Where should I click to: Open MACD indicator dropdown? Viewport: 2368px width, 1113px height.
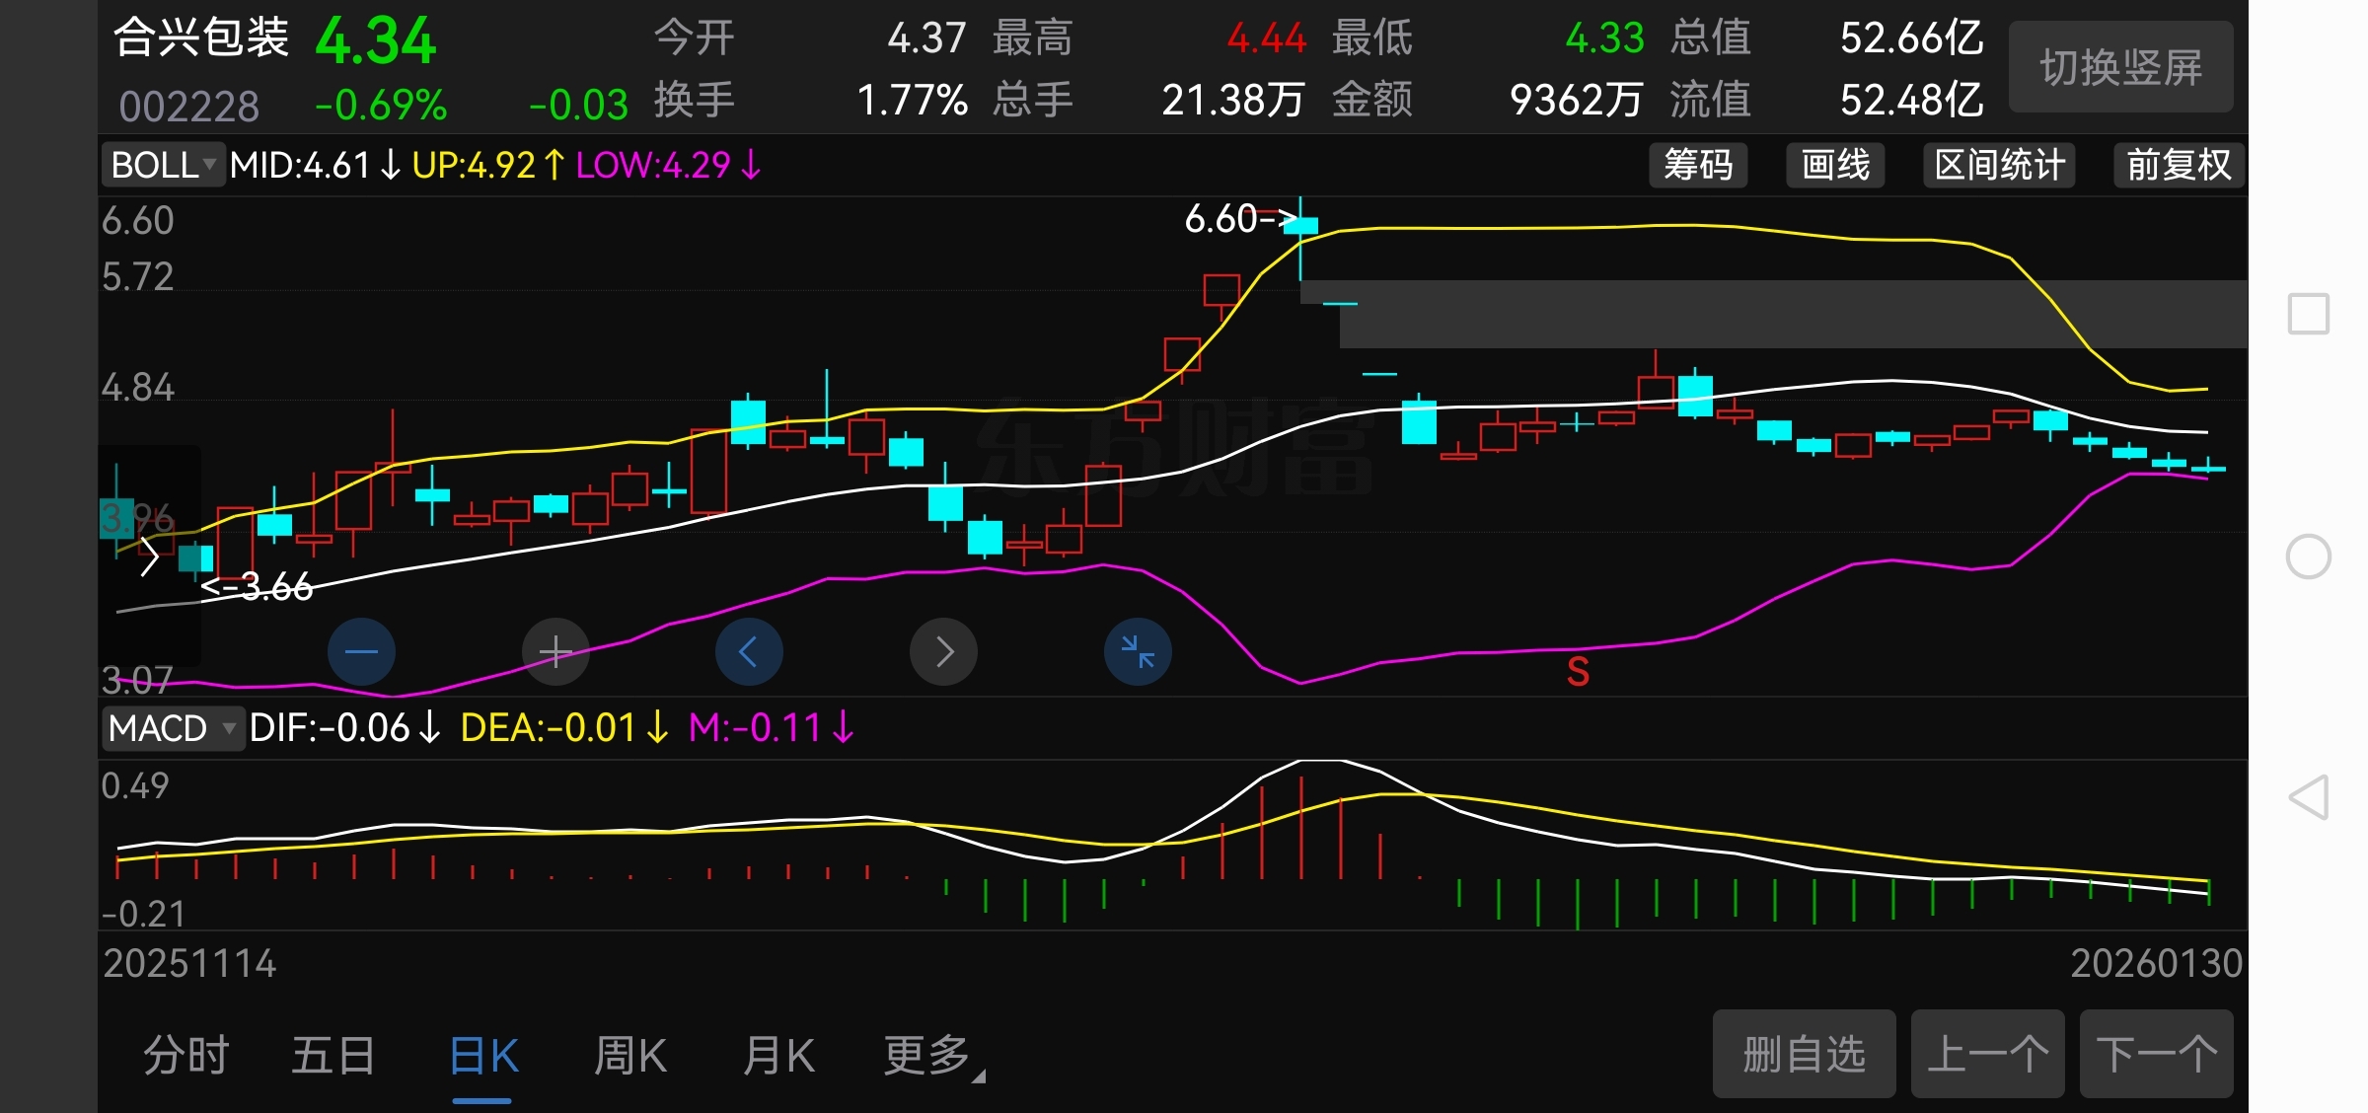click(172, 728)
